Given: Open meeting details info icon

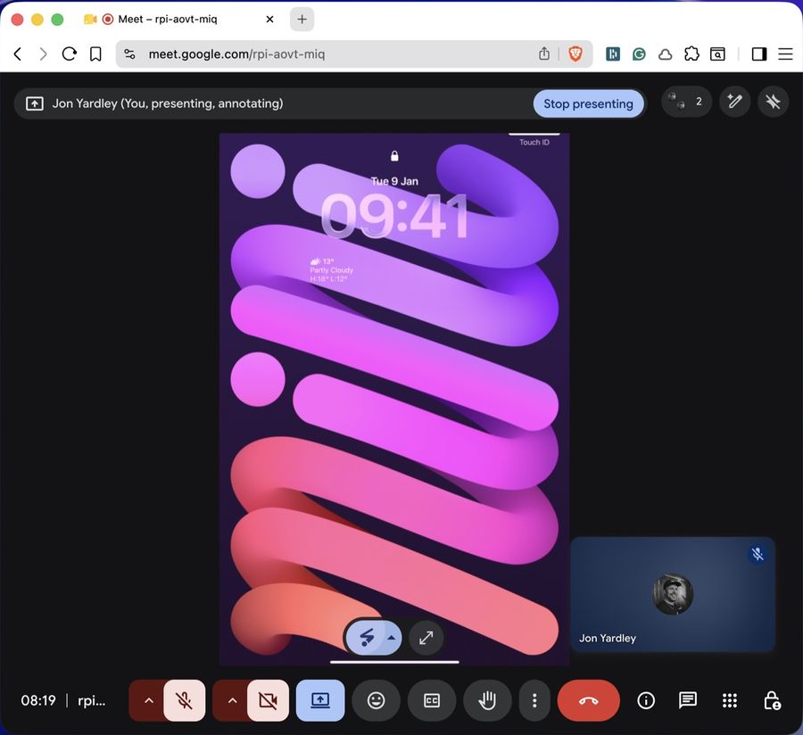Looking at the screenshot, I should (x=646, y=700).
